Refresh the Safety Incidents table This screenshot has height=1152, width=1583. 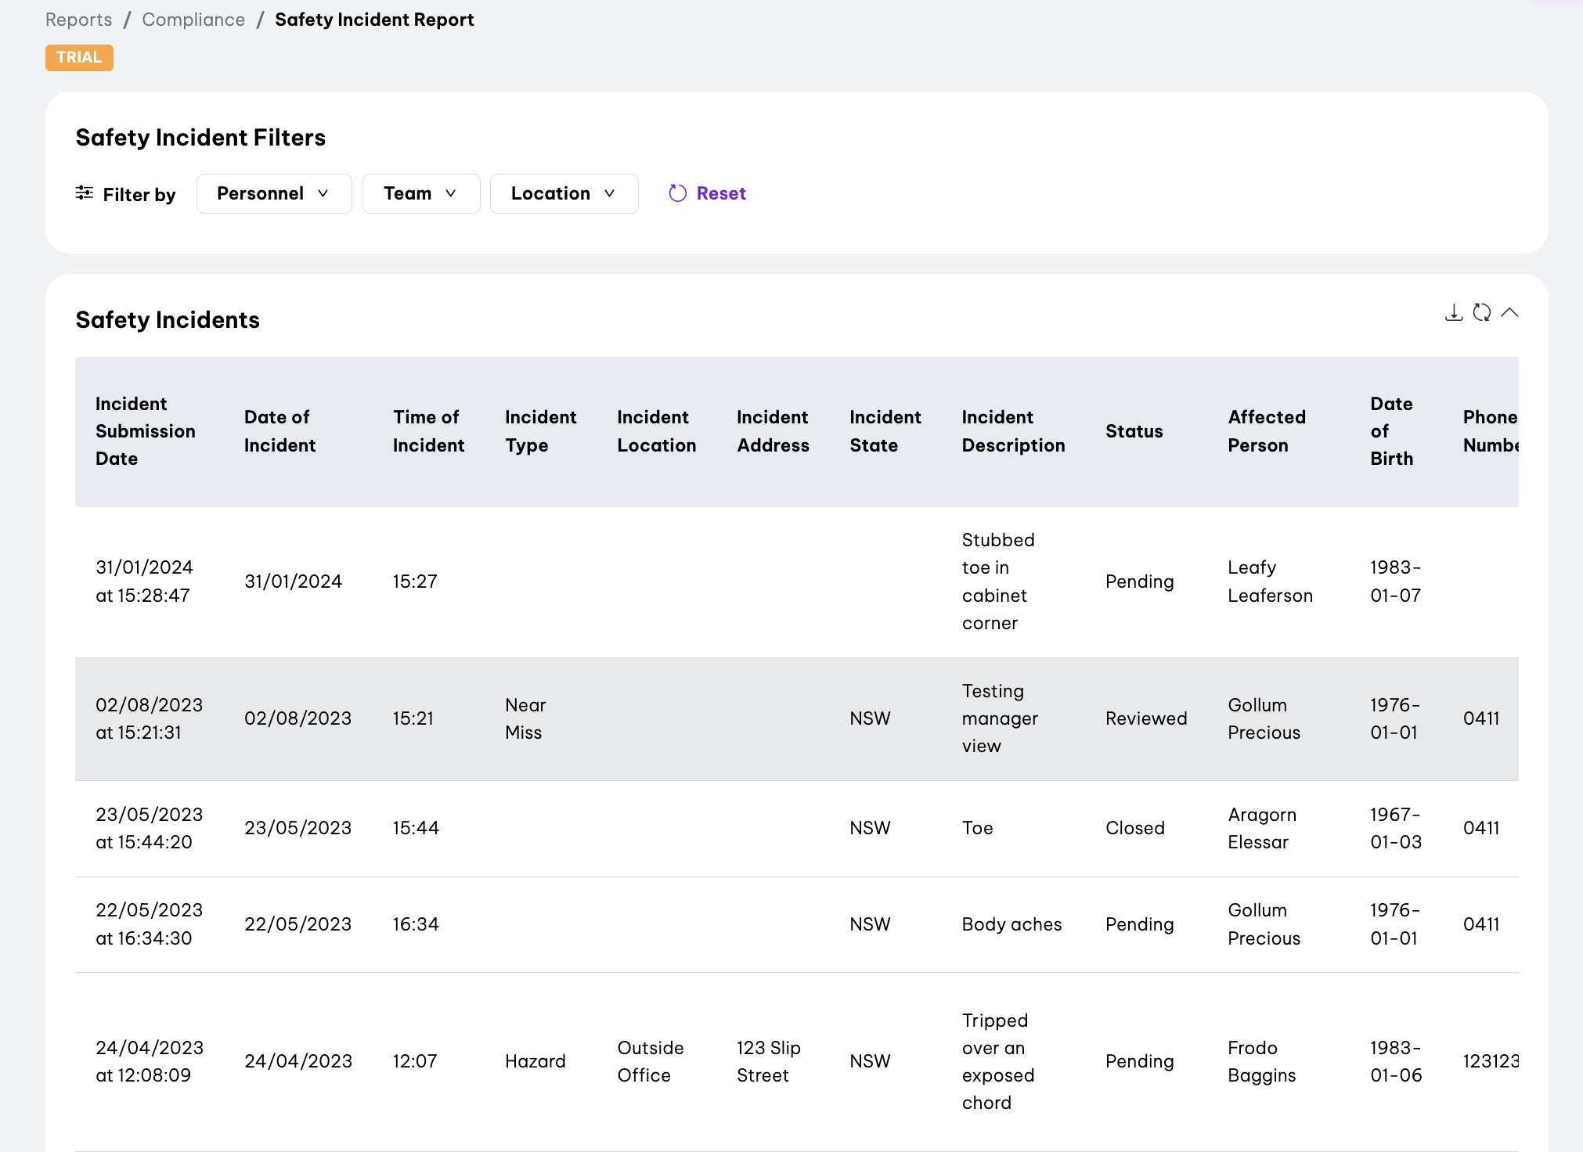tap(1482, 312)
